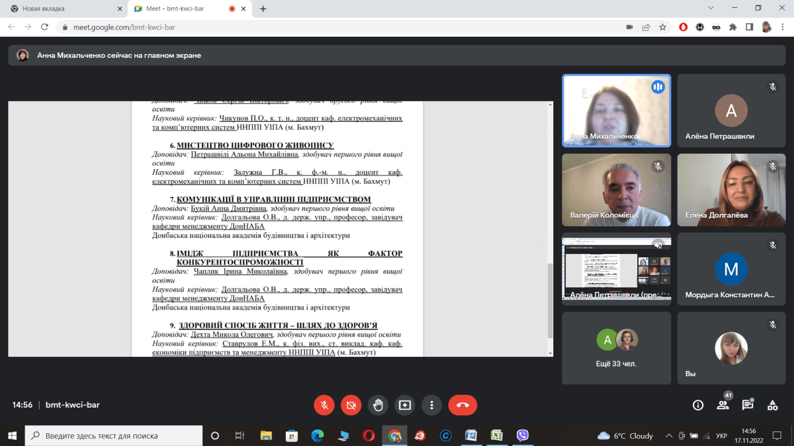Unmute the microphone in Meet controls
The width and height of the screenshot is (794, 446).
[324, 405]
